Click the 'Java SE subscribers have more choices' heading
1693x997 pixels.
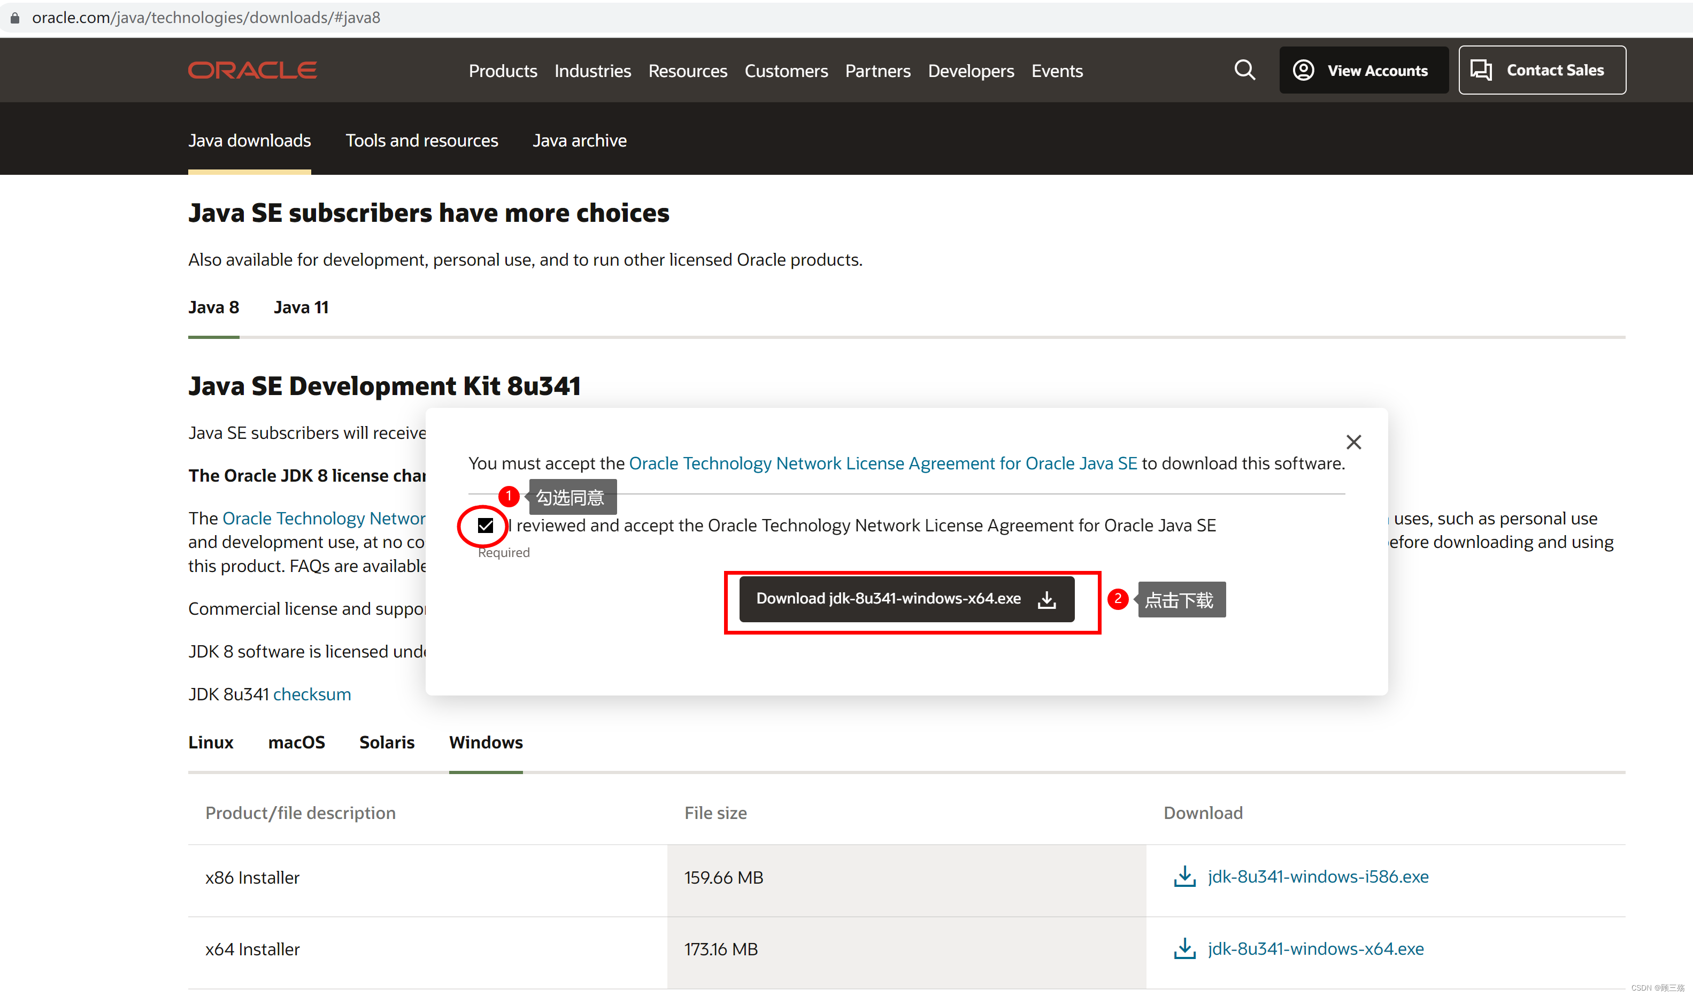click(429, 213)
